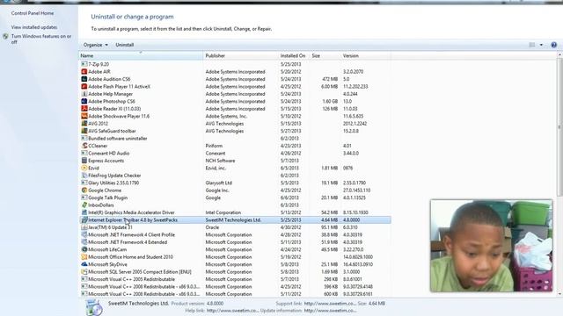Click the Java(TM) 6 Update 31 icon

tap(84, 227)
